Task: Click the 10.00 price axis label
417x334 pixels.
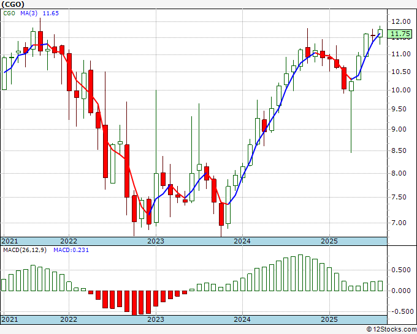Action: [x=401, y=90]
